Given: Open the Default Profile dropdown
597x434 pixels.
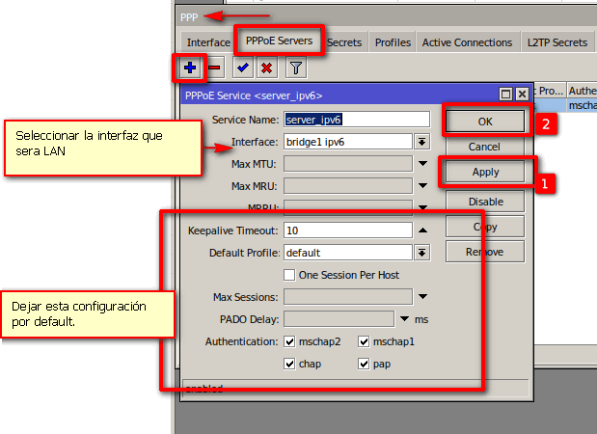Looking at the screenshot, I should pos(421,253).
